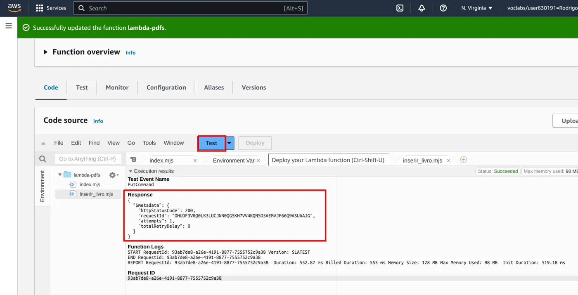The width and height of the screenshot is (578, 295).
Task: Open the index.mjs editor tab
Action: tap(161, 160)
